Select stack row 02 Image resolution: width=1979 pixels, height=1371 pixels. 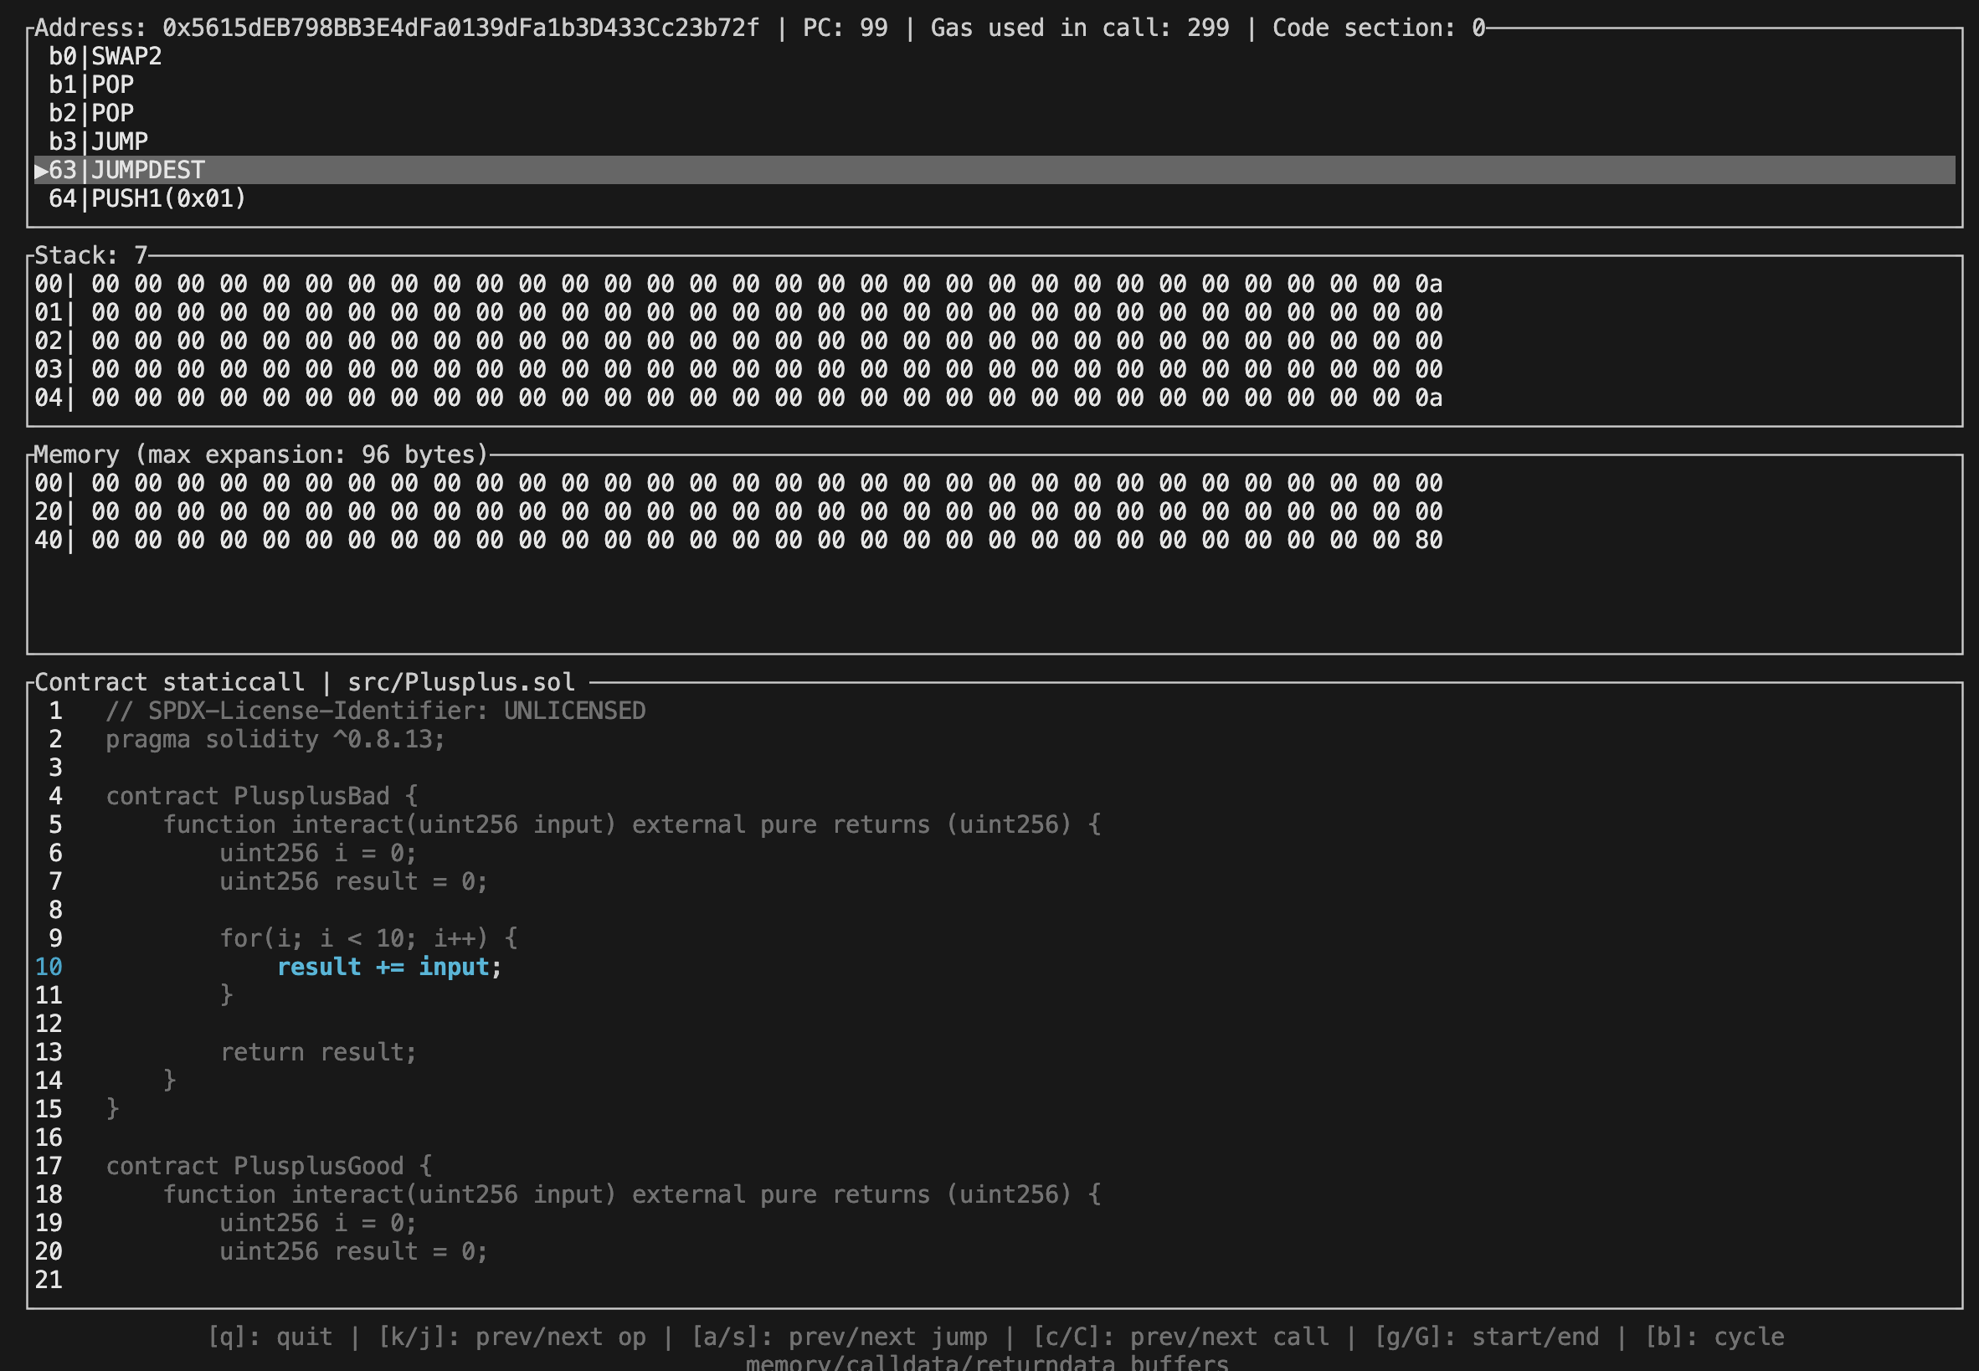point(738,341)
